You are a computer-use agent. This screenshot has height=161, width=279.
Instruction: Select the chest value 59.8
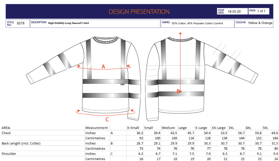[x=258, y=133]
